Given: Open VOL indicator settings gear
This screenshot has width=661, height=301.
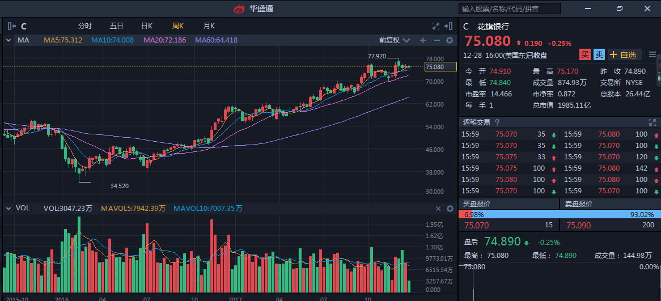Looking at the screenshot, I should tap(450, 209).
